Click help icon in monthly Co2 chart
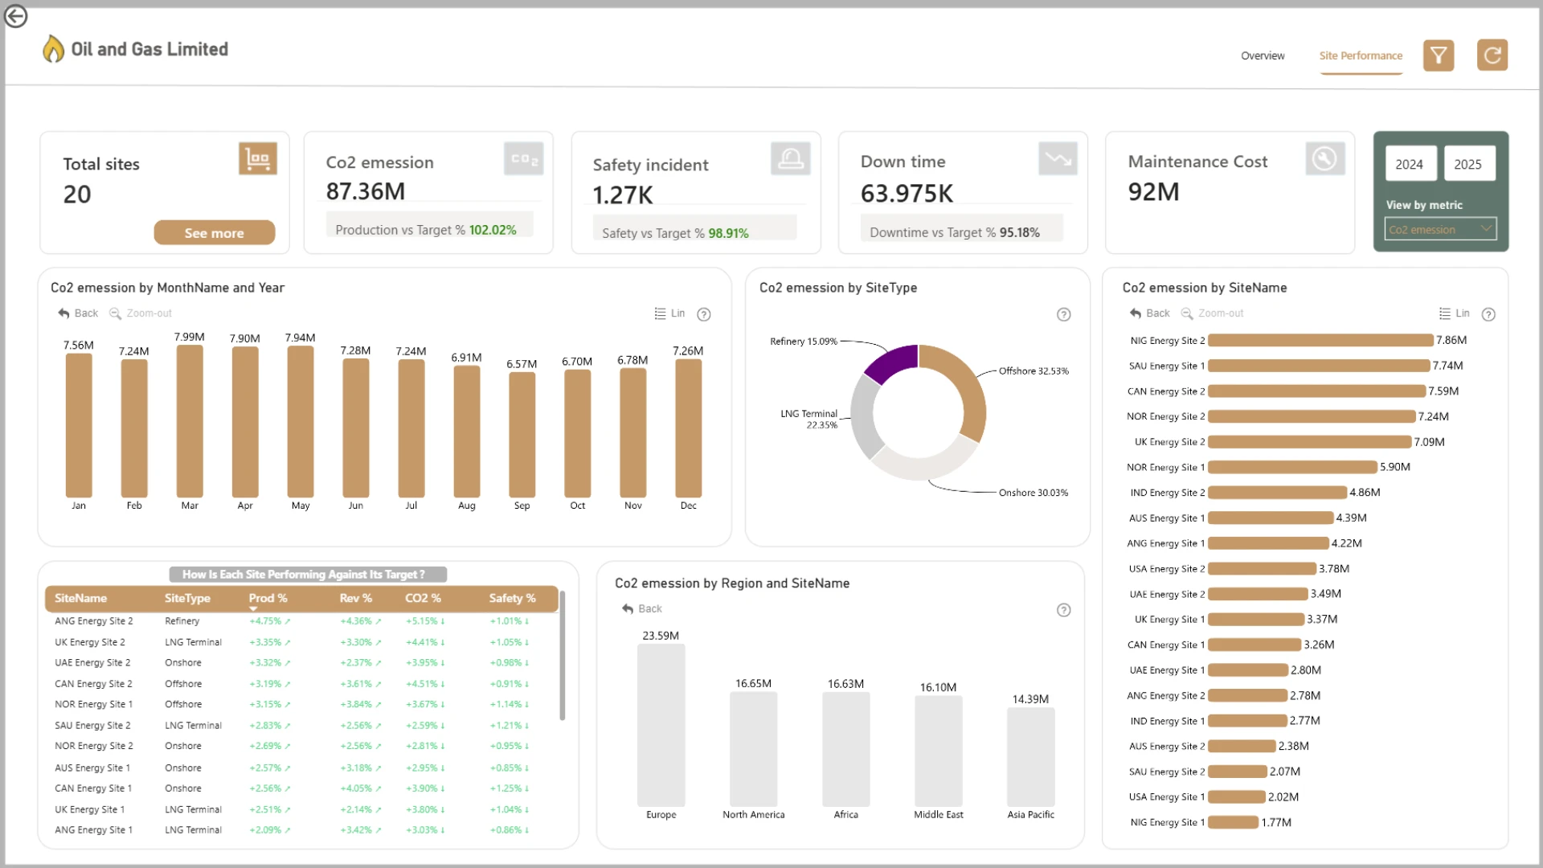This screenshot has width=1543, height=868. tap(704, 314)
